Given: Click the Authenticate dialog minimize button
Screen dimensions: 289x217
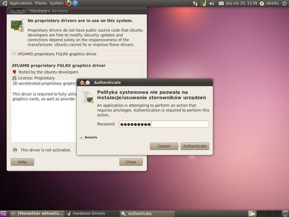Looking at the screenshot, I should [88, 83].
